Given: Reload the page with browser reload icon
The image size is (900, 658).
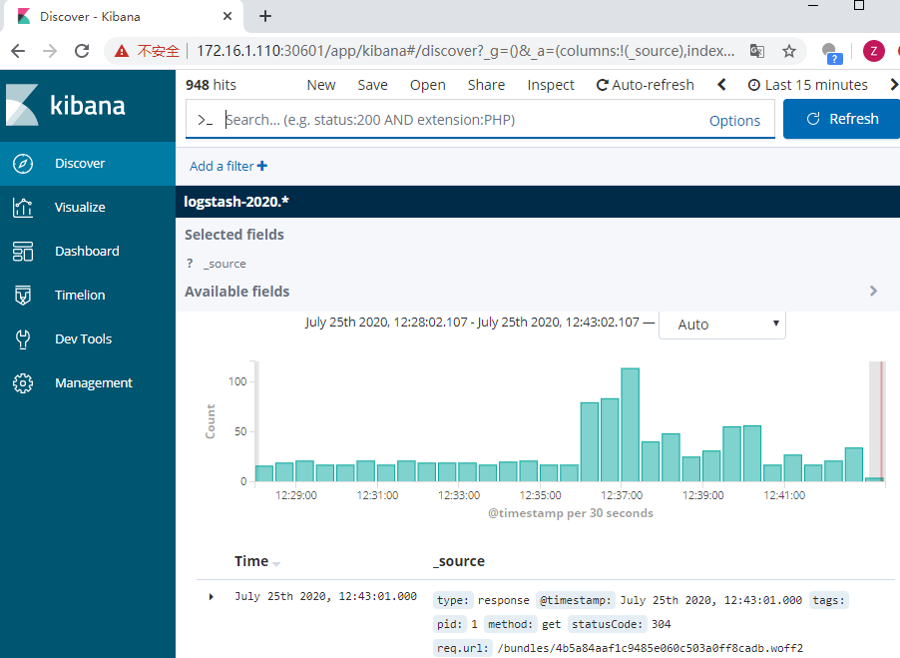Looking at the screenshot, I should coord(82,51).
